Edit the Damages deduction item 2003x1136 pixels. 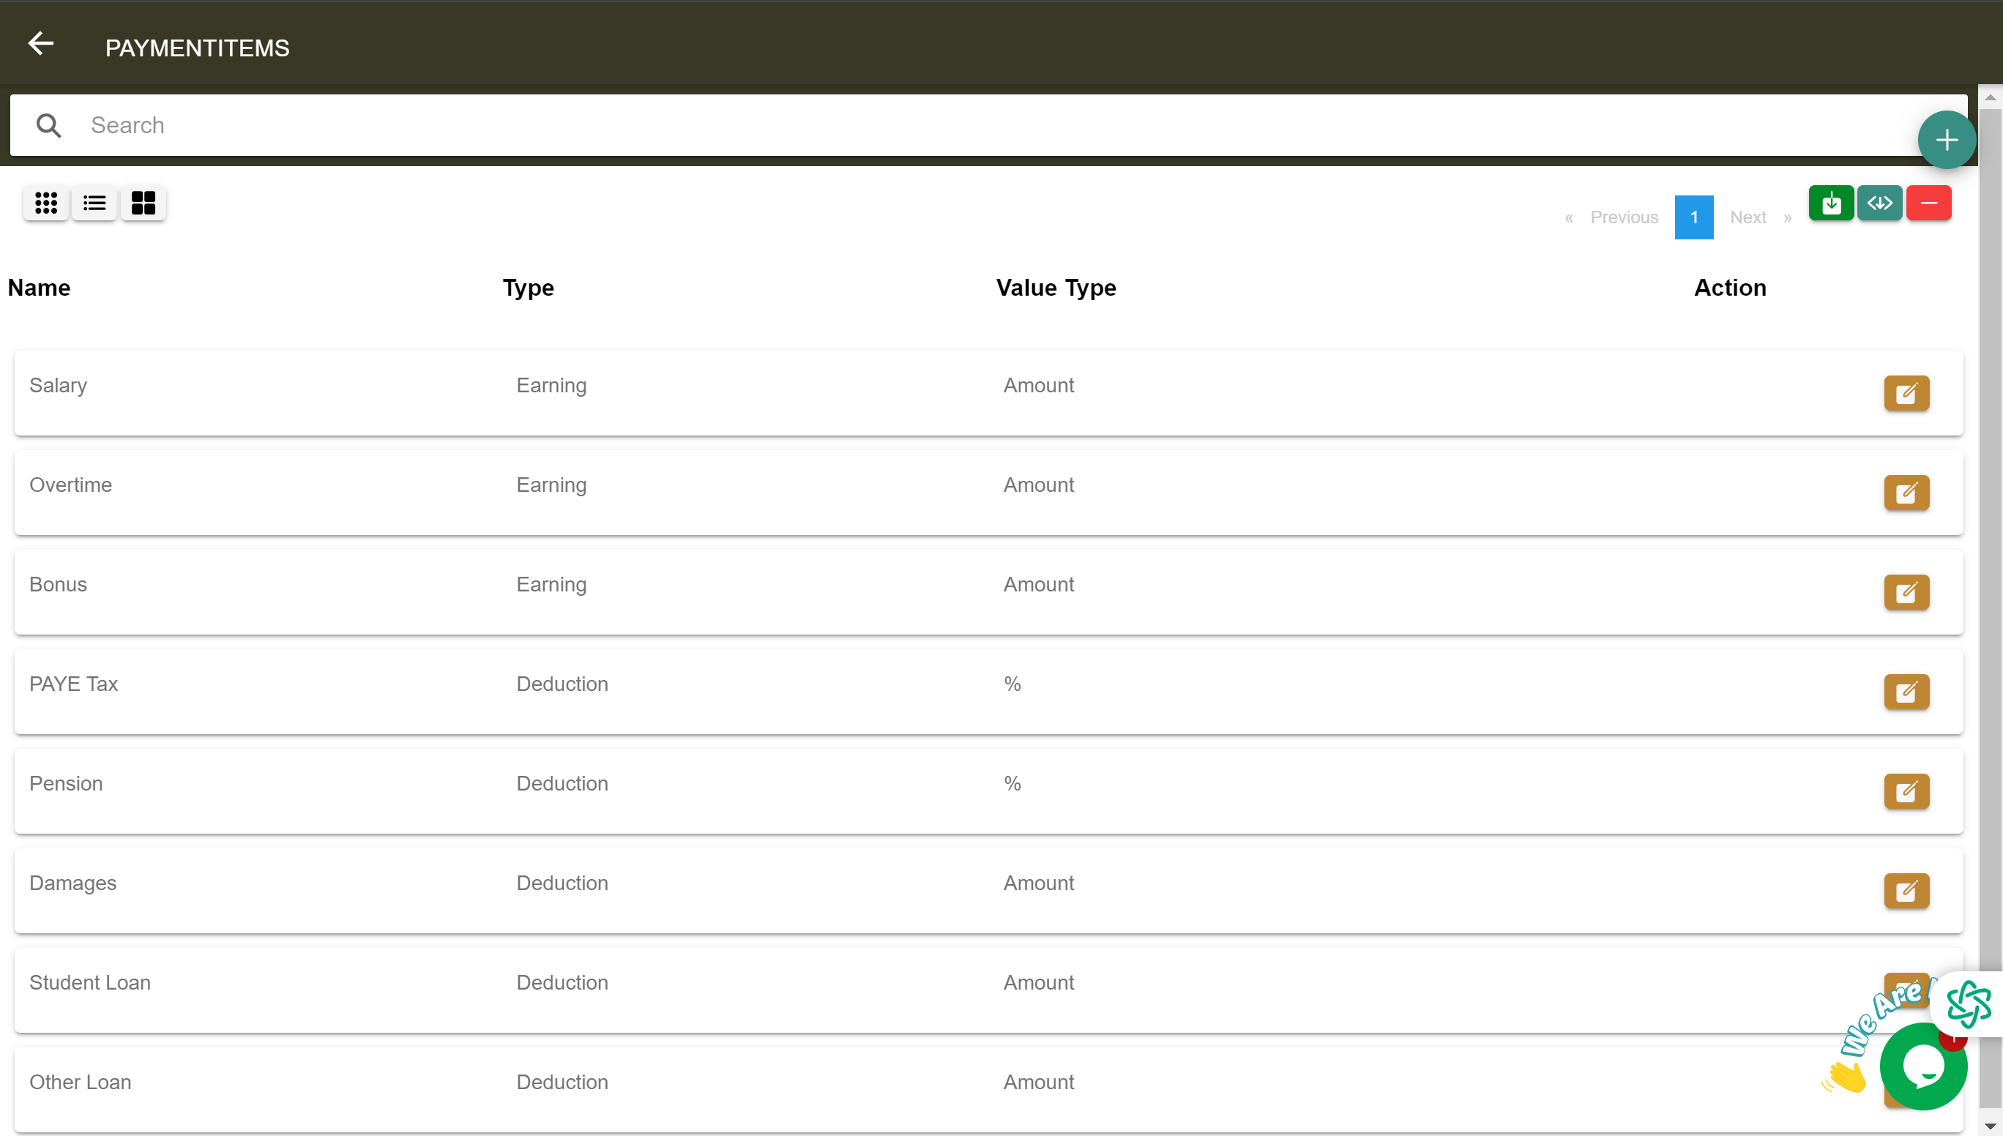click(1906, 891)
